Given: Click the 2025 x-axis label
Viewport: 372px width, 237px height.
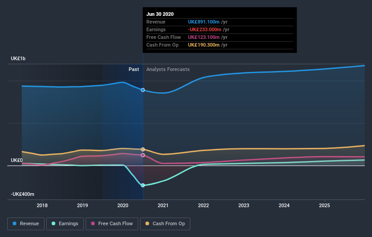Looking at the screenshot, I should [x=324, y=205].
